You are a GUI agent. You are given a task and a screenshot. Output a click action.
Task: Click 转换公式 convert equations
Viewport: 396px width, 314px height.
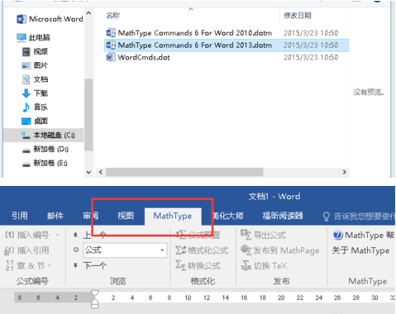click(198, 265)
